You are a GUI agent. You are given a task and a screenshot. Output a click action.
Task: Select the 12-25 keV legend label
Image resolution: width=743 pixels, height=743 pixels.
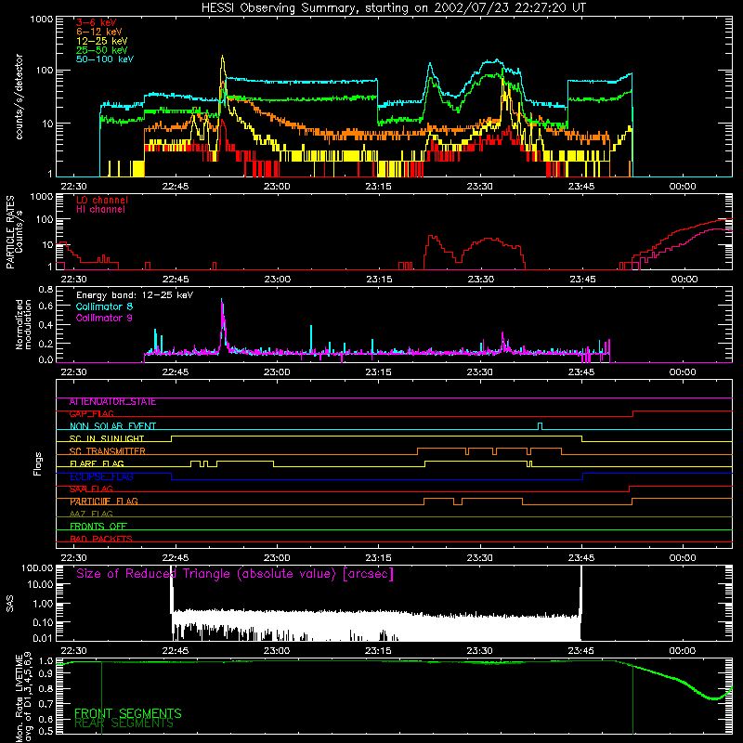pyautogui.click(x=102, y=41)
